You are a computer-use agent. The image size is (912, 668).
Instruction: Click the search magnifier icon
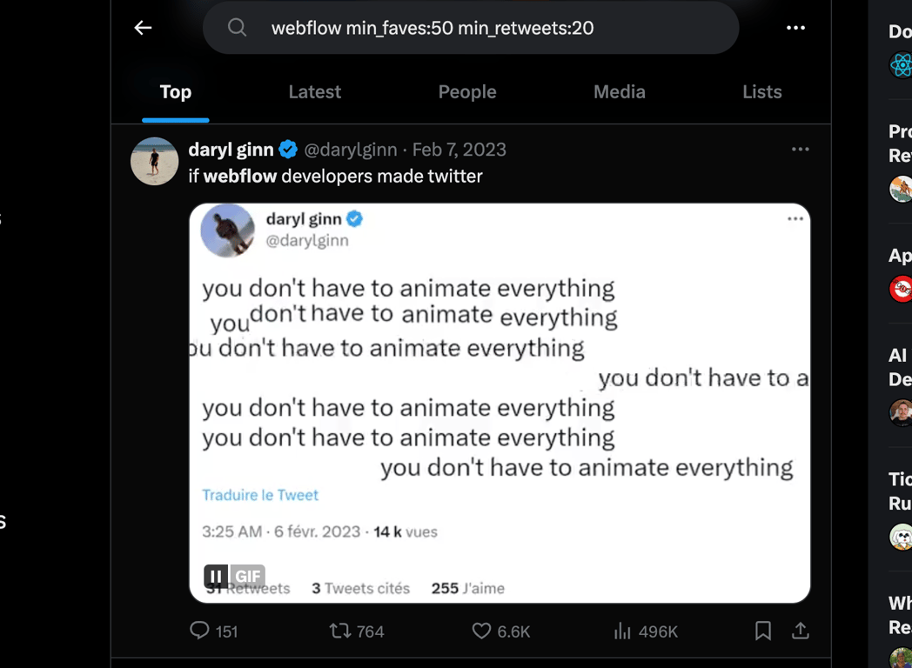[x=237, y=28]
